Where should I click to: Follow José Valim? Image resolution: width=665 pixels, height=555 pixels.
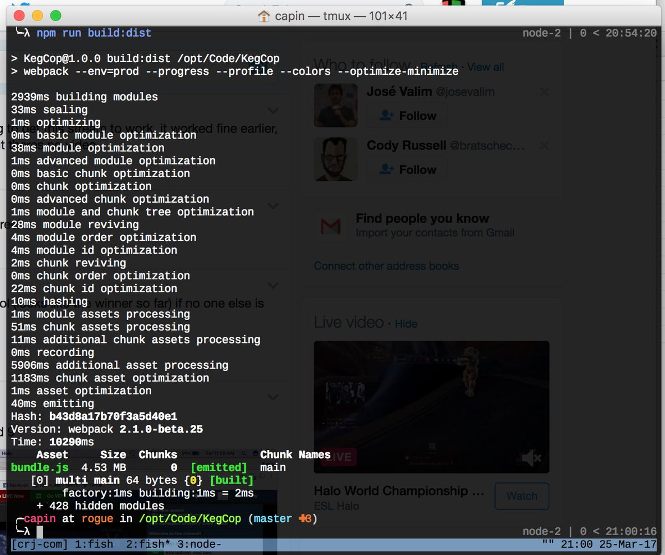[x=408, y=116]
